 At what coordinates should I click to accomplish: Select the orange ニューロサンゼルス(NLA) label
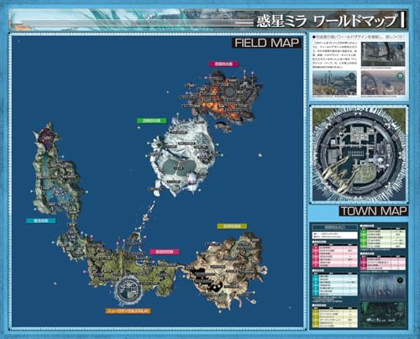(x=129, y=310)
